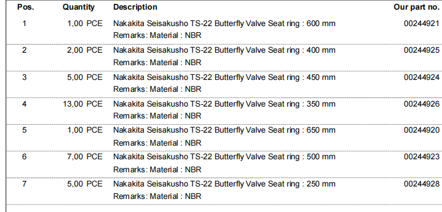This screenshot has height=212, width=442.
Task: Click the 13,00 PCE quantity cell
Action: 82,104
